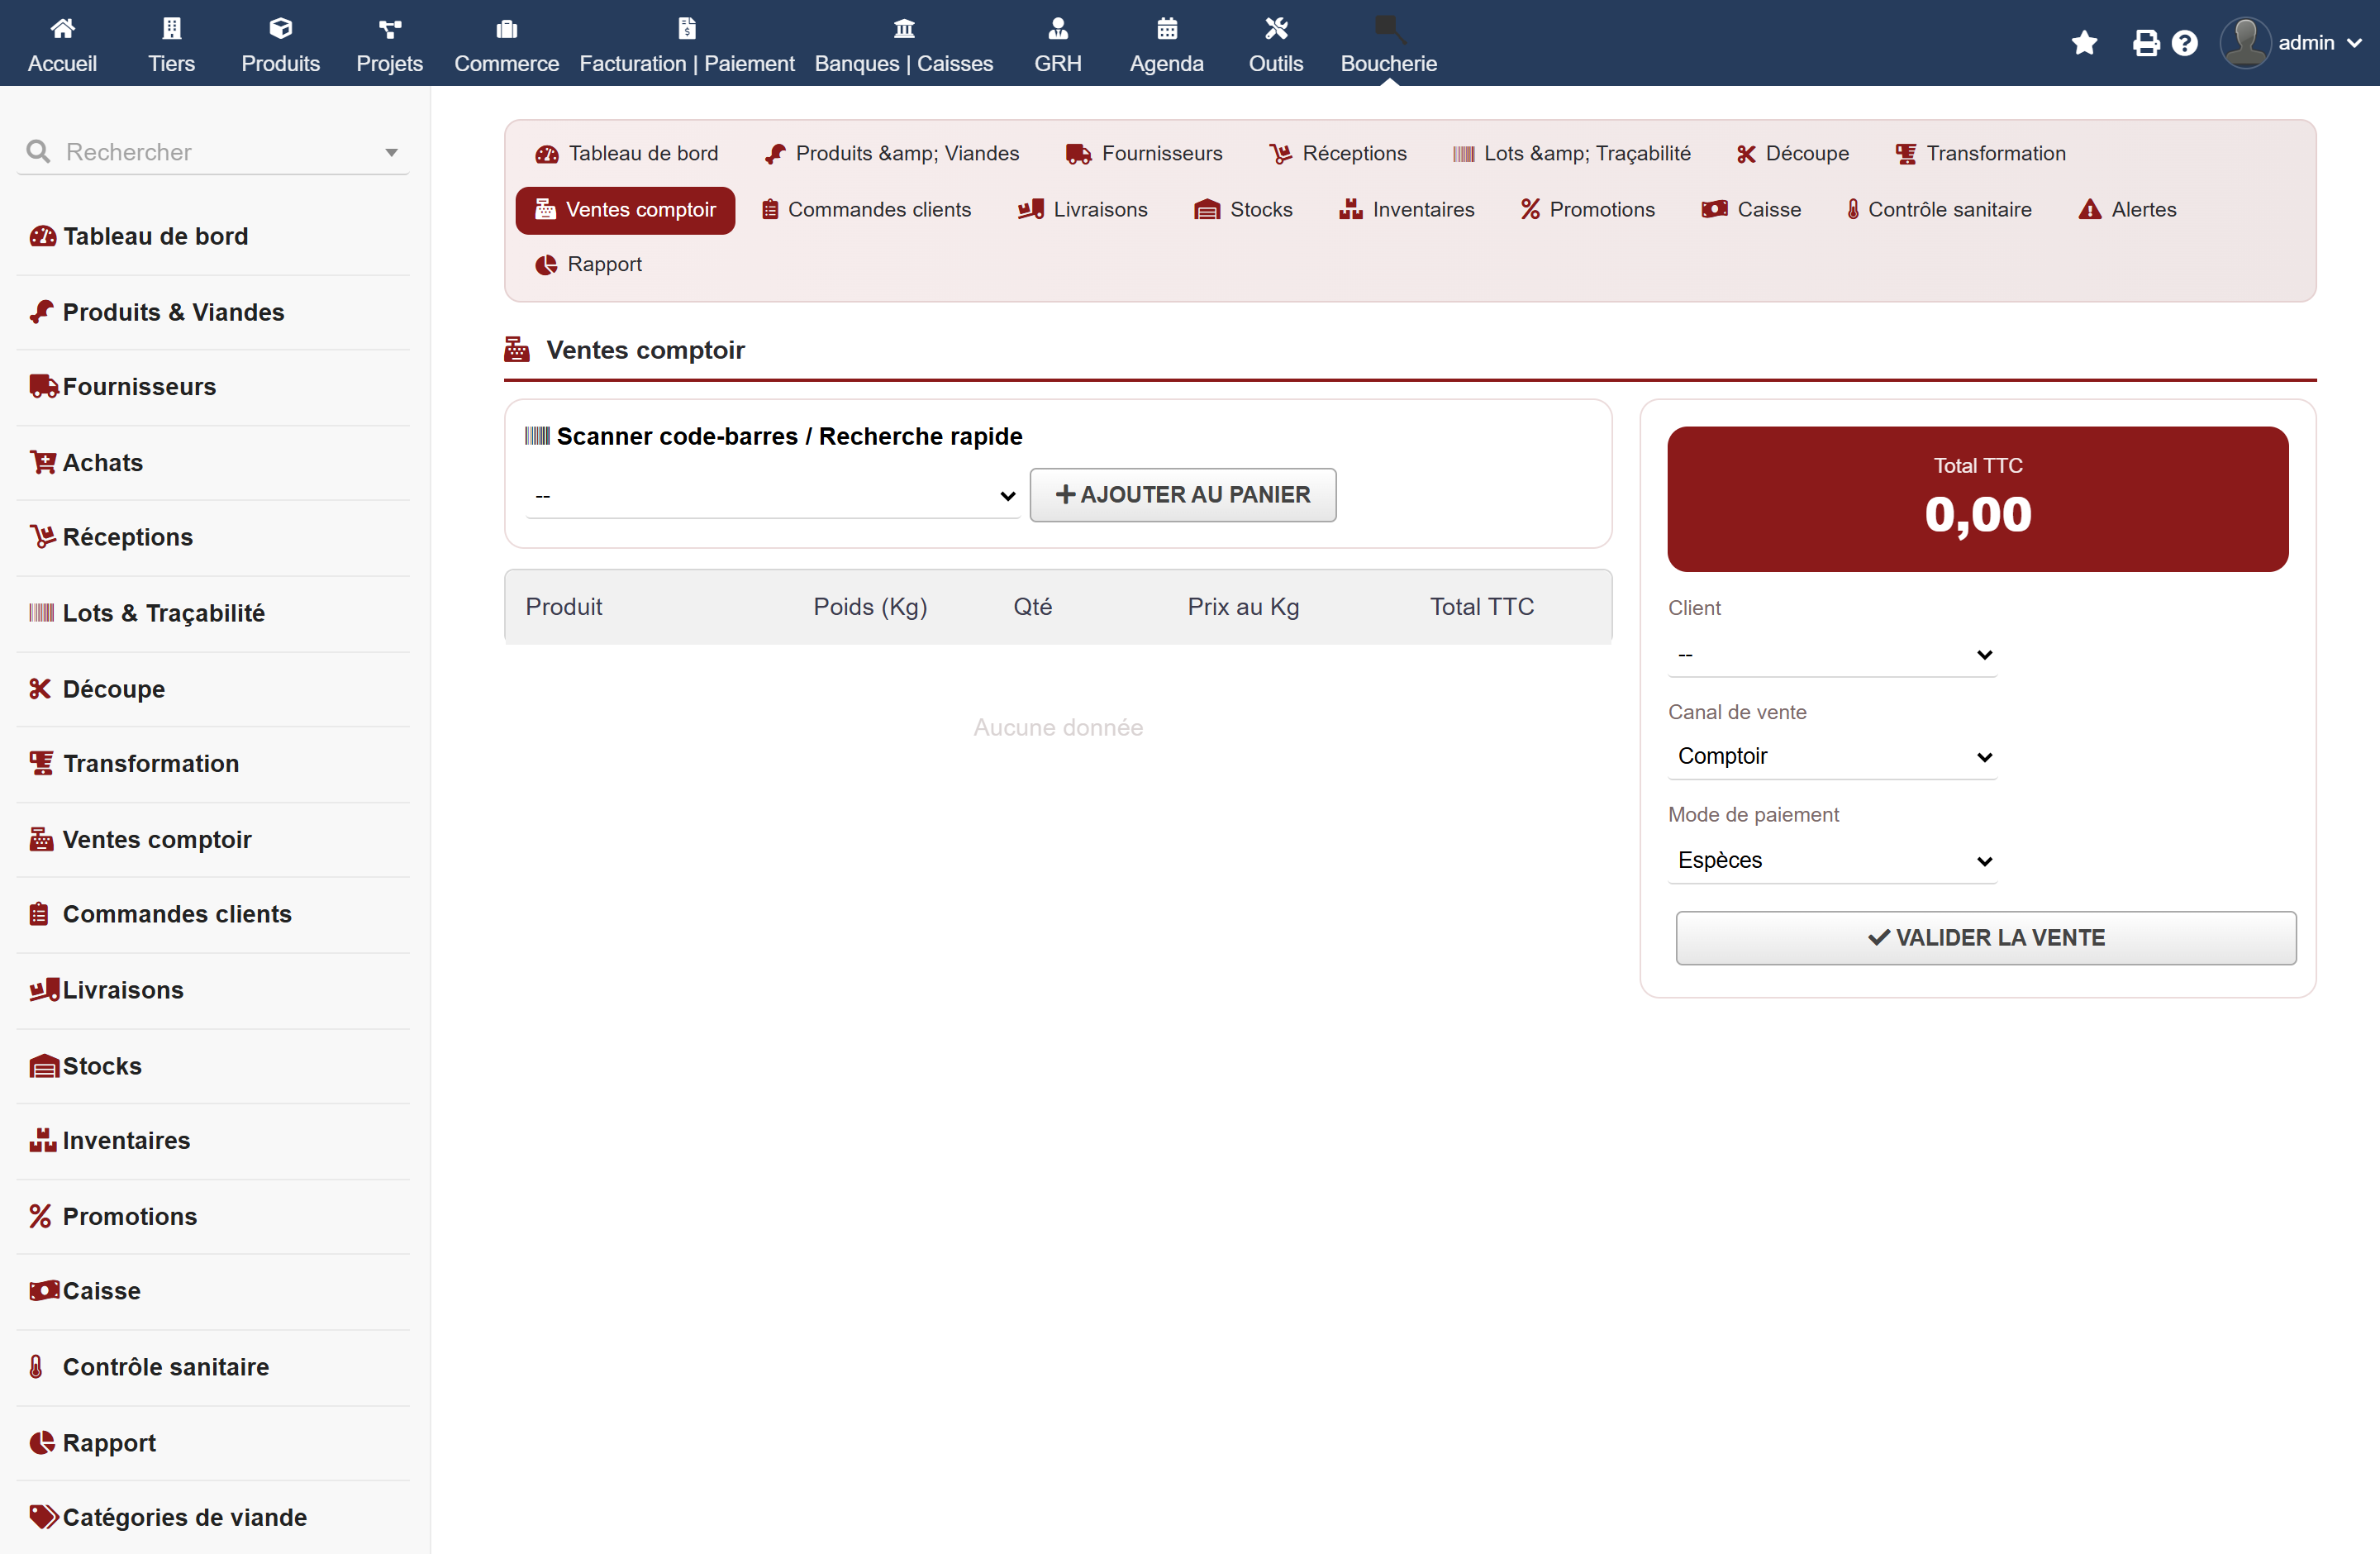Open Réceptions link in sidebar
2380x1554 pixels.
(x=128, y=537)
